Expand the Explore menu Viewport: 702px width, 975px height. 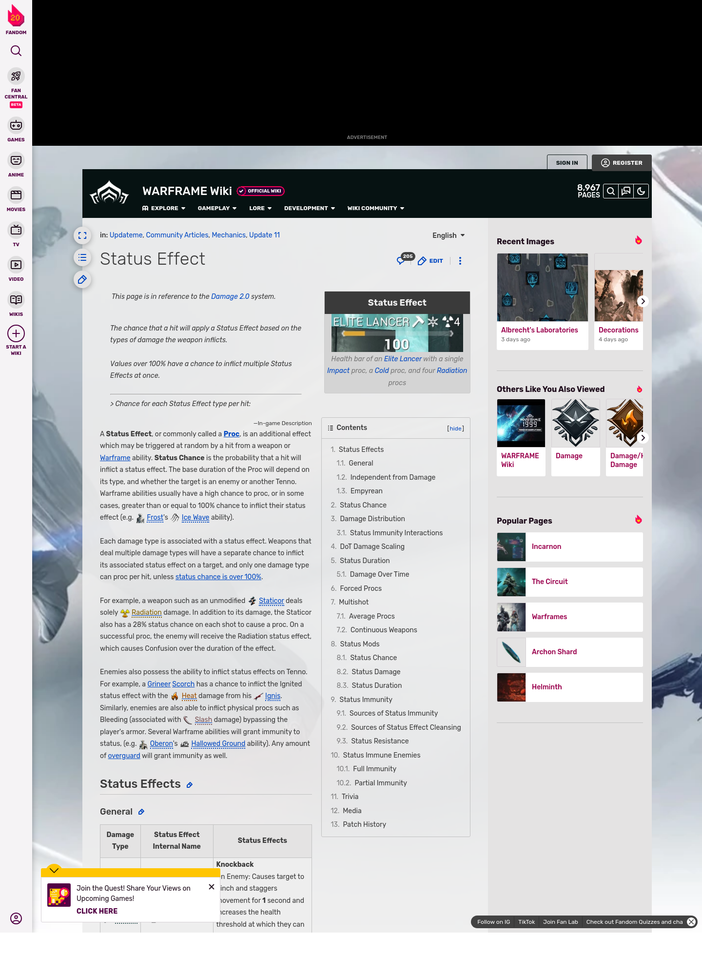tap(164, 208)
